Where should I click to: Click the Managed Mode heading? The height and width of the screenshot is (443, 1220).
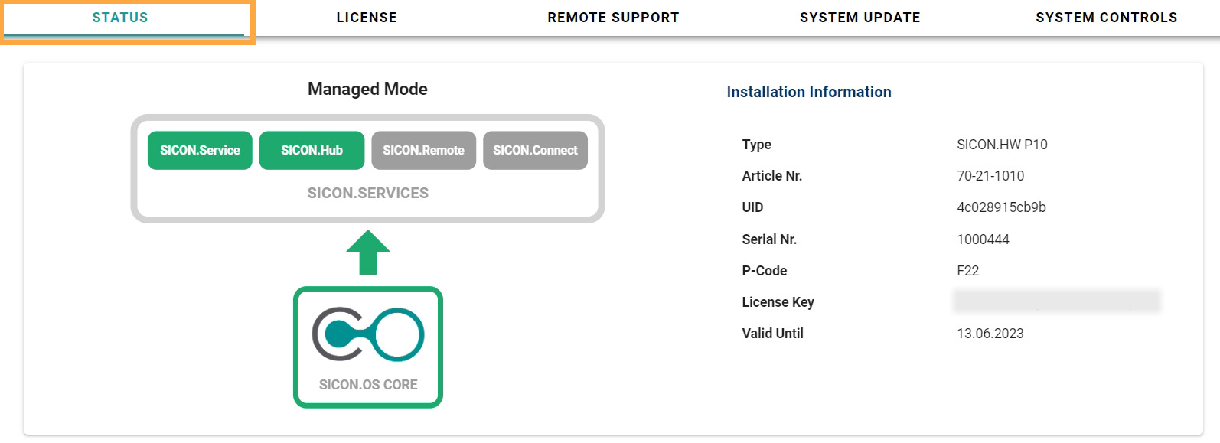(367, 89)
